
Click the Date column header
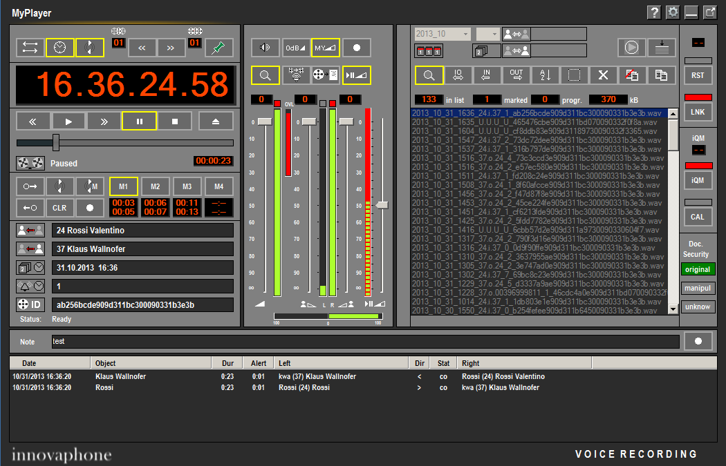point(50,363)
